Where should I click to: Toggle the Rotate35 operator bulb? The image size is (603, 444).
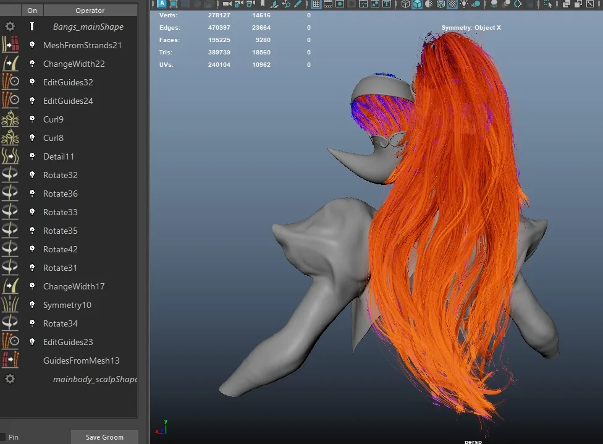(x=32, y=231)
